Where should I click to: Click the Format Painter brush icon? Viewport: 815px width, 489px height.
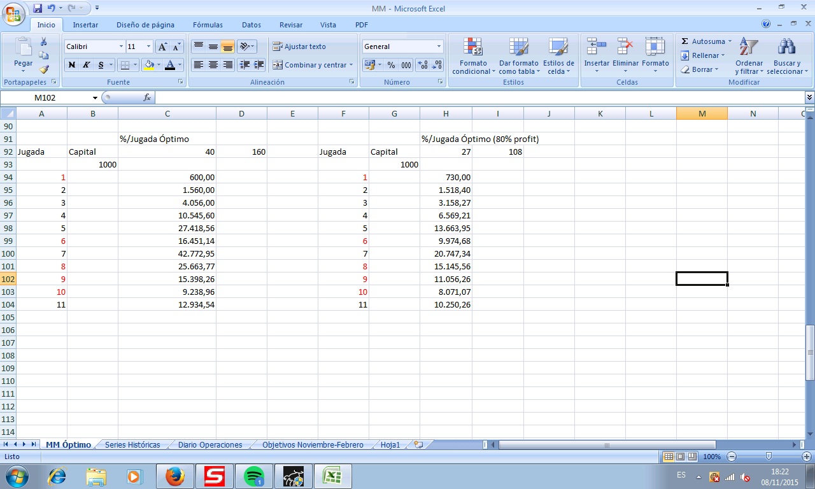pyautogui.click(x=44, y=70)
